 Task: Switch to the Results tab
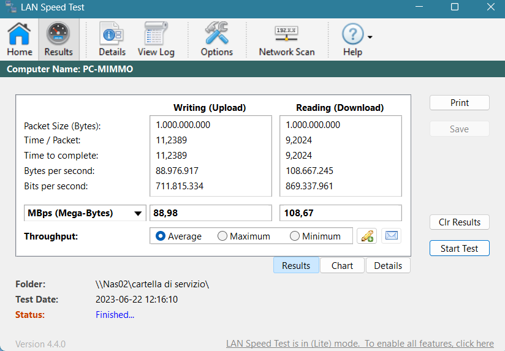click(x=296, y=266)
